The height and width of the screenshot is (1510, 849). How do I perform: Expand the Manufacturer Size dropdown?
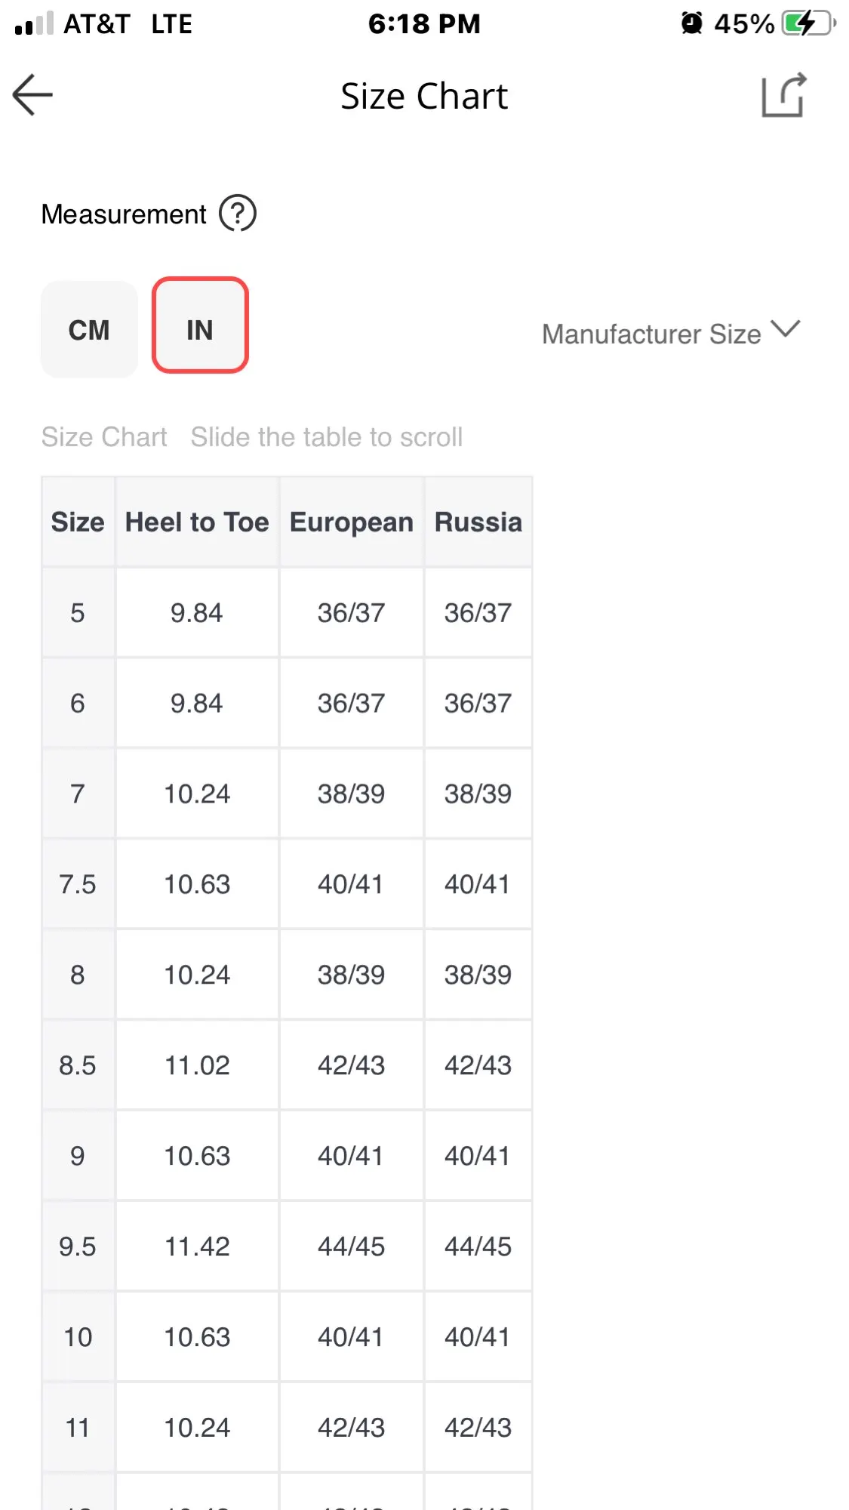click(651, 334)
